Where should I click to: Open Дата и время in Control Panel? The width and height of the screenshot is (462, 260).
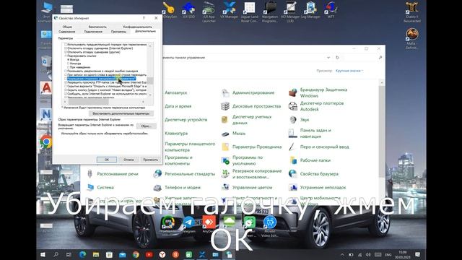tap(178, 106)
